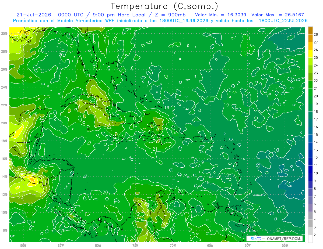Image resolution: width=323 pixels, height=249 pixels.
Task: Click the legend value '27'
Action: tap(316, 42)
